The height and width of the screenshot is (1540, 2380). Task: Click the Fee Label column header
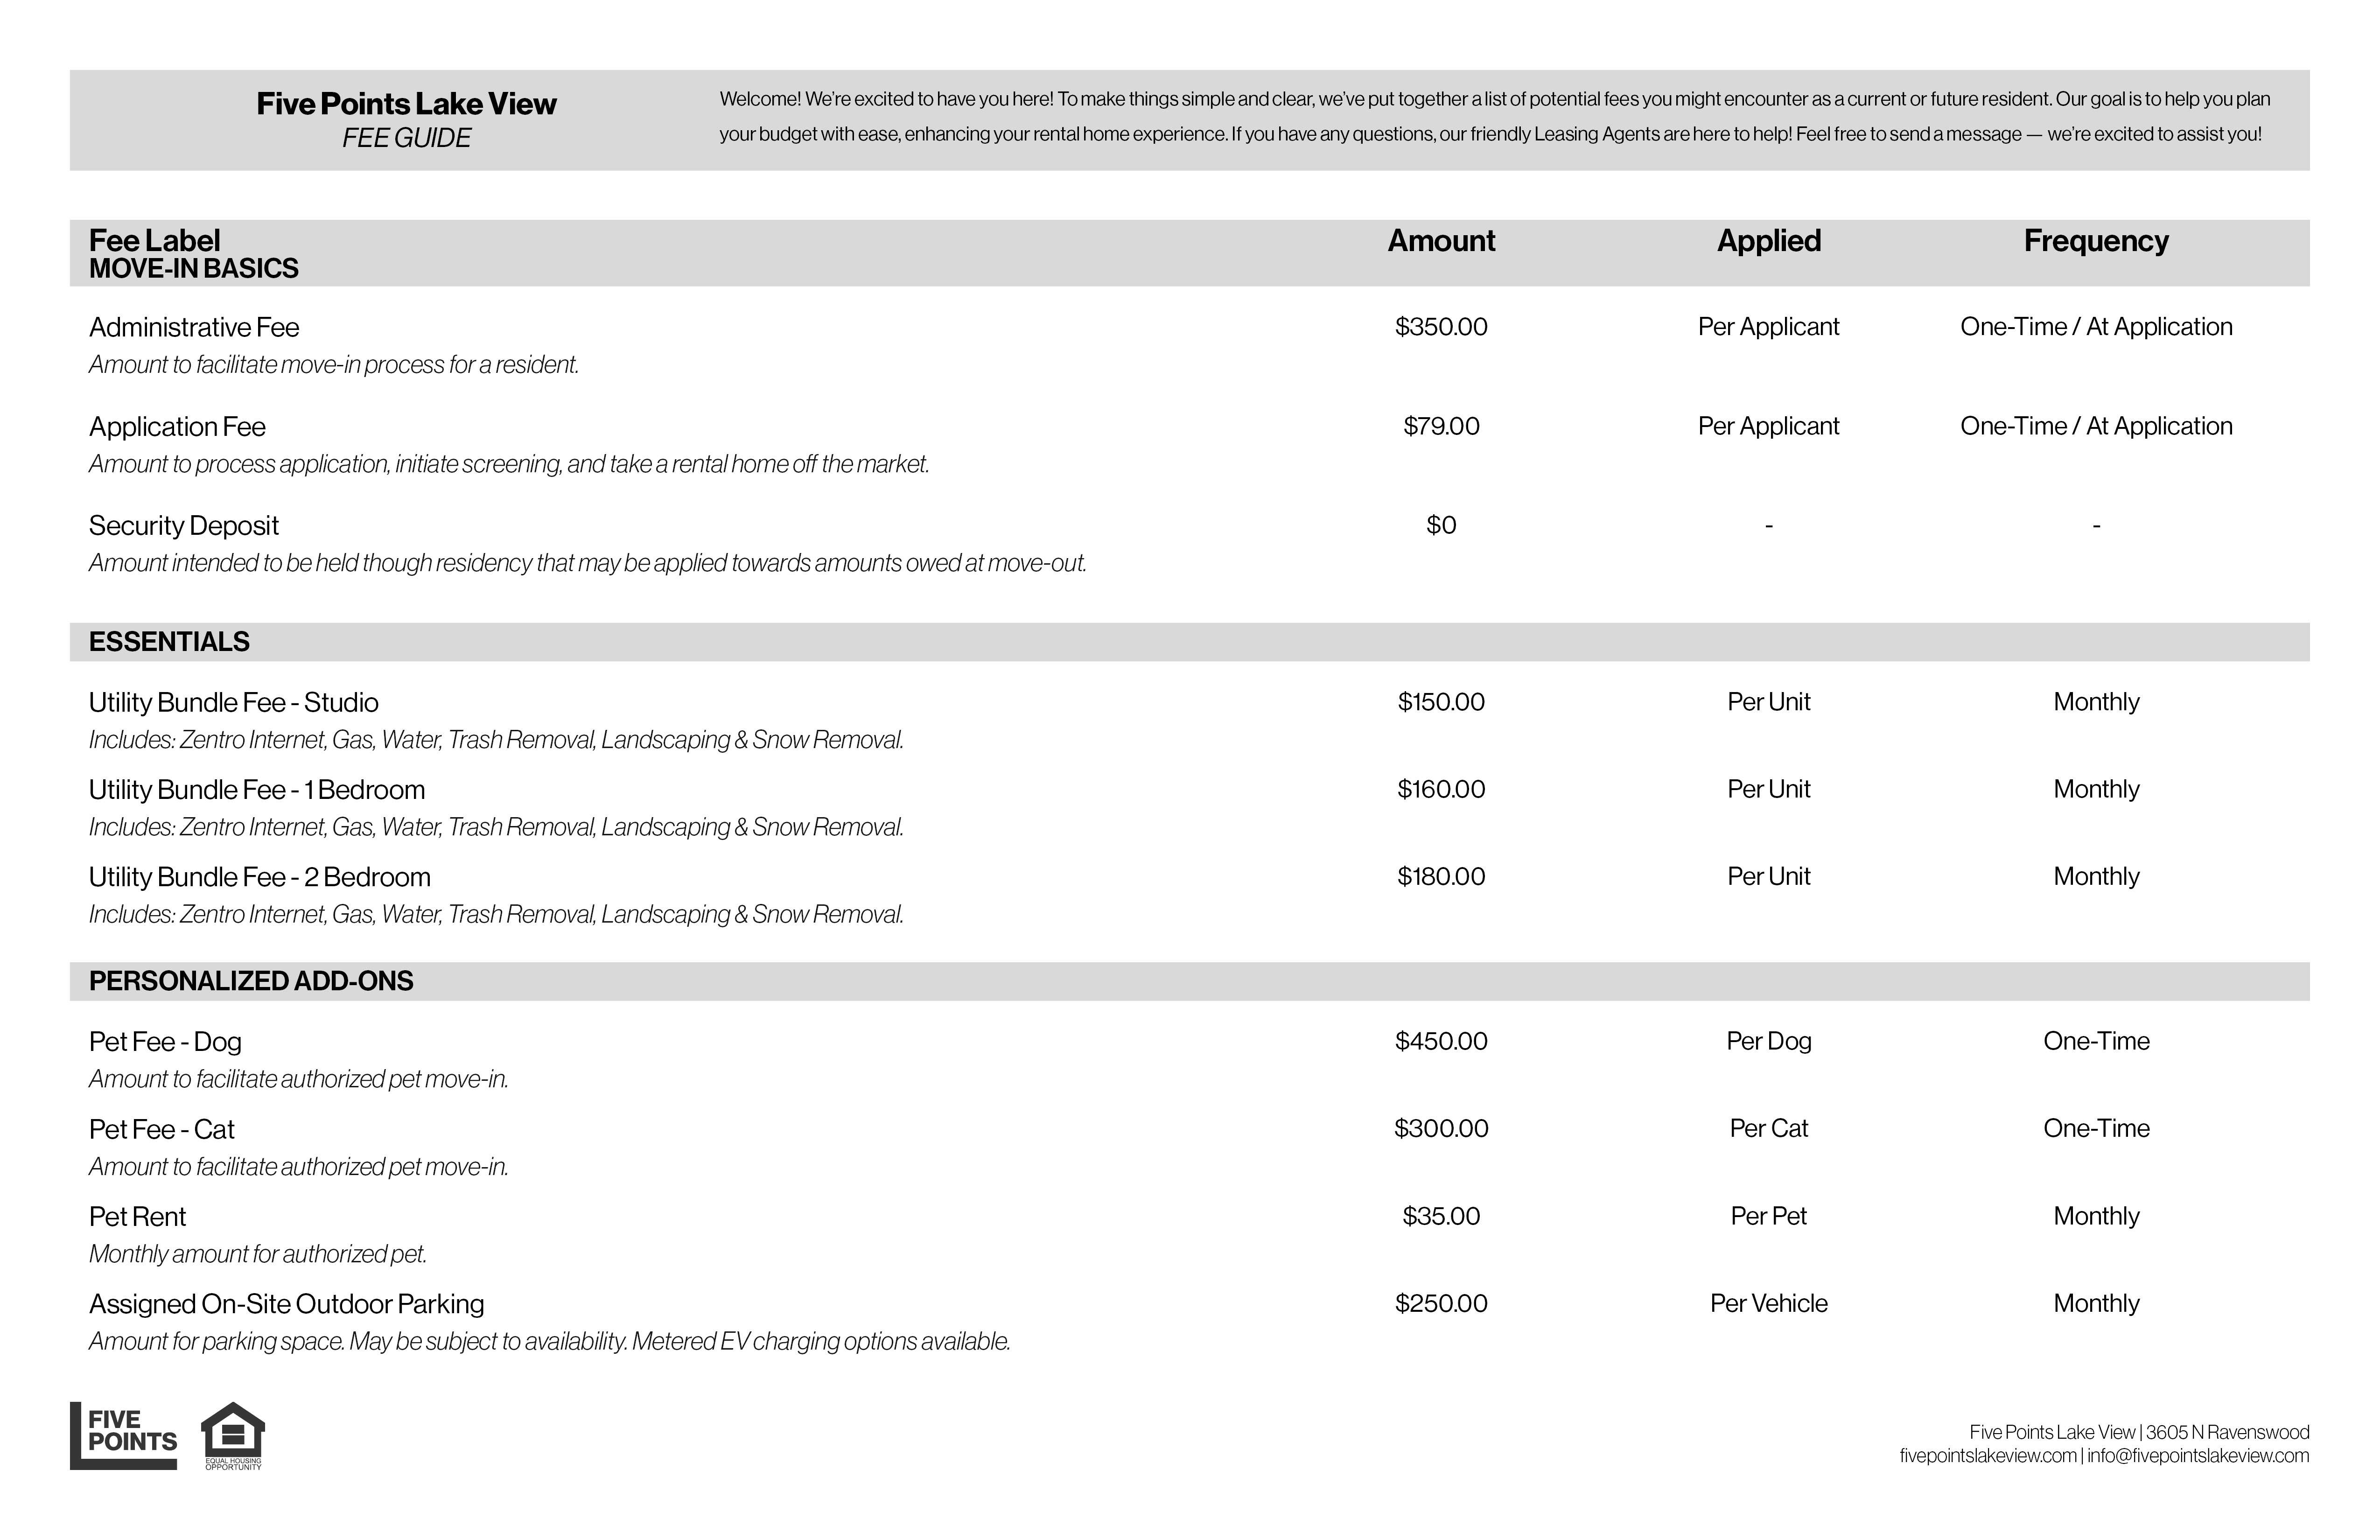[154, 241]
